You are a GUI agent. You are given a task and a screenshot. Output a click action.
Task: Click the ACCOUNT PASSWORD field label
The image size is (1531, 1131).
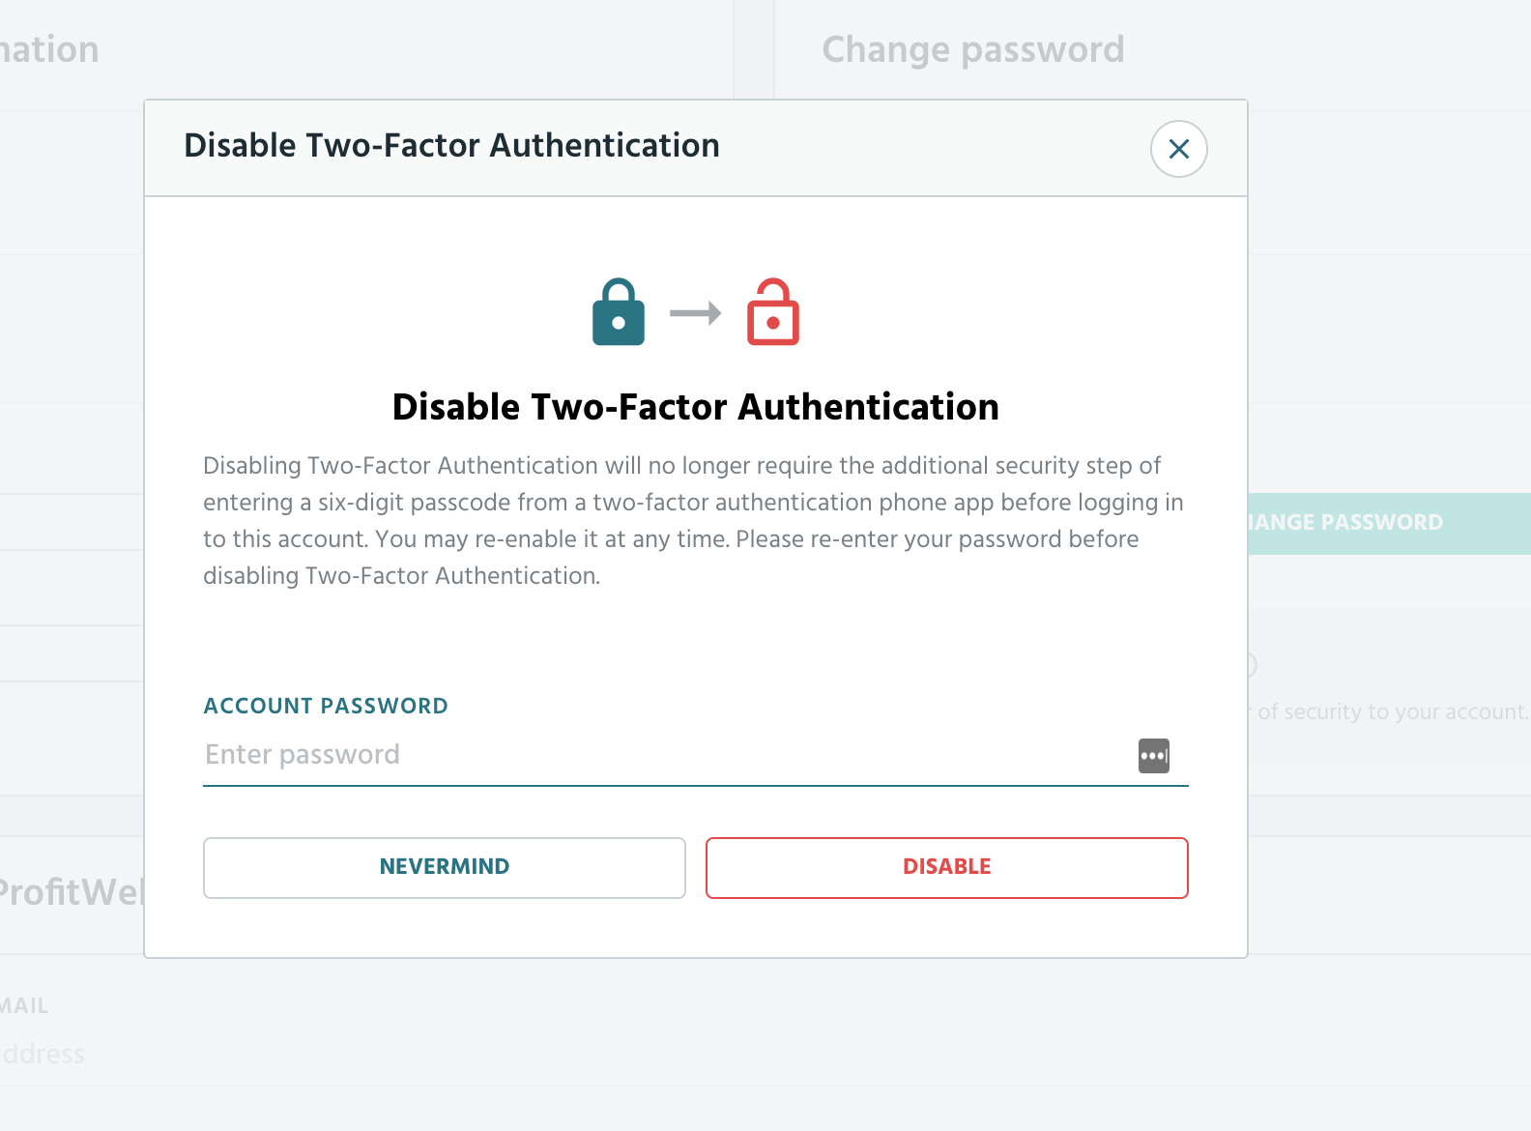tap(326, 706)
